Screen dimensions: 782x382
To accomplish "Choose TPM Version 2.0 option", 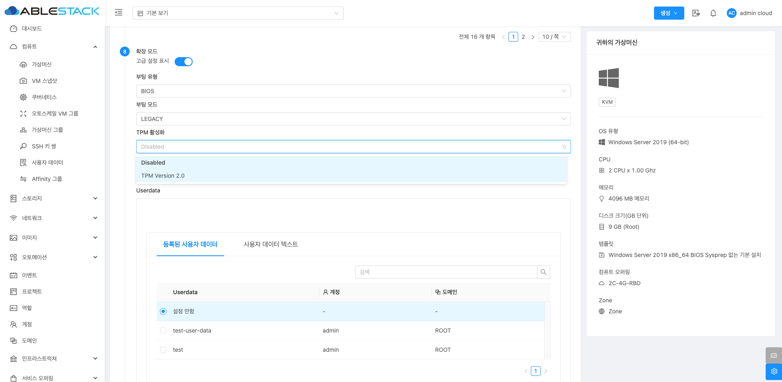I will coord(163,176).
